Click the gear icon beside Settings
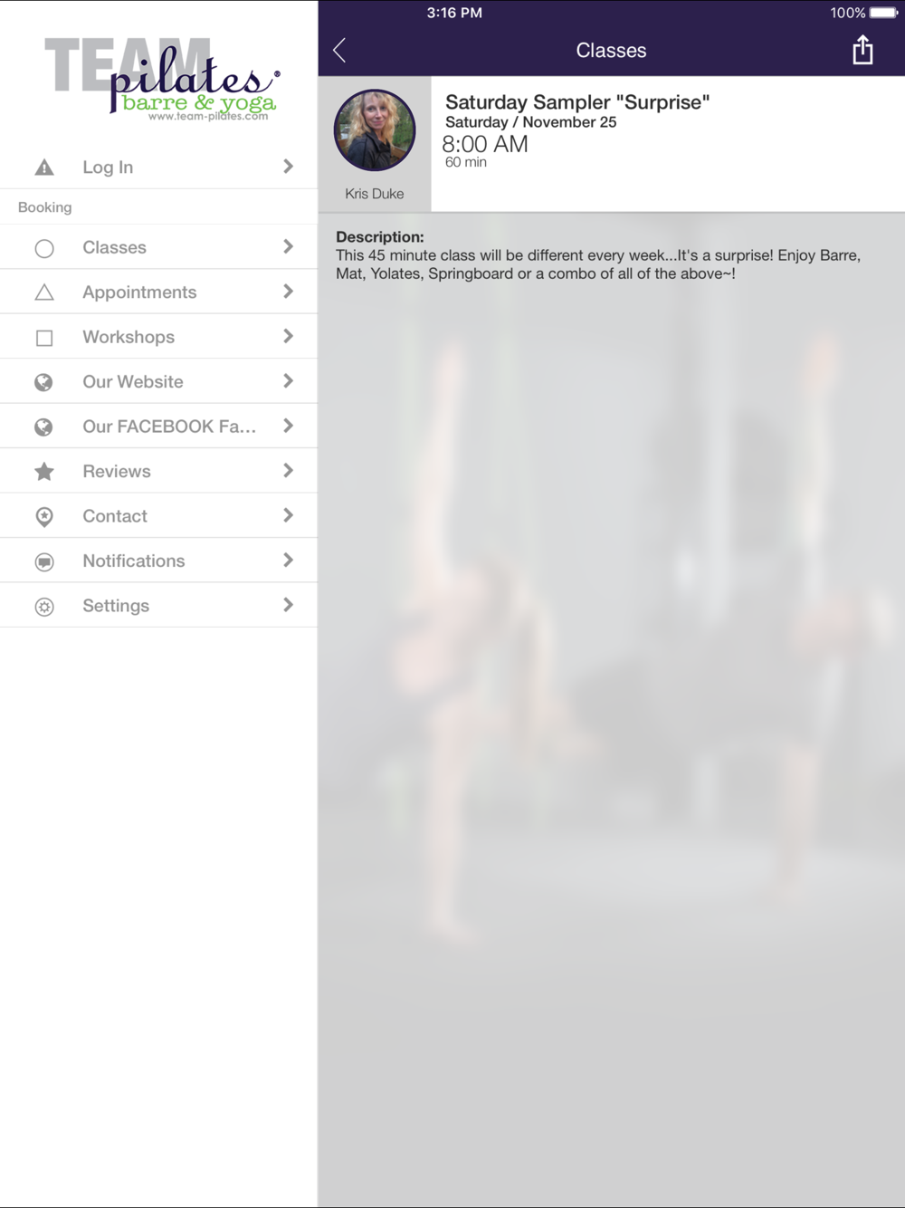Viewport: 905px width, 1208px height. 43,607
